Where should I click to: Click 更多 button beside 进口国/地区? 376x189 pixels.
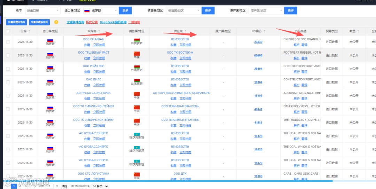click(125, 10)
